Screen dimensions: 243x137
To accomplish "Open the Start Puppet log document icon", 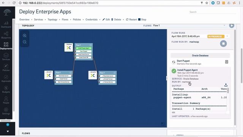I will point(227,62).
